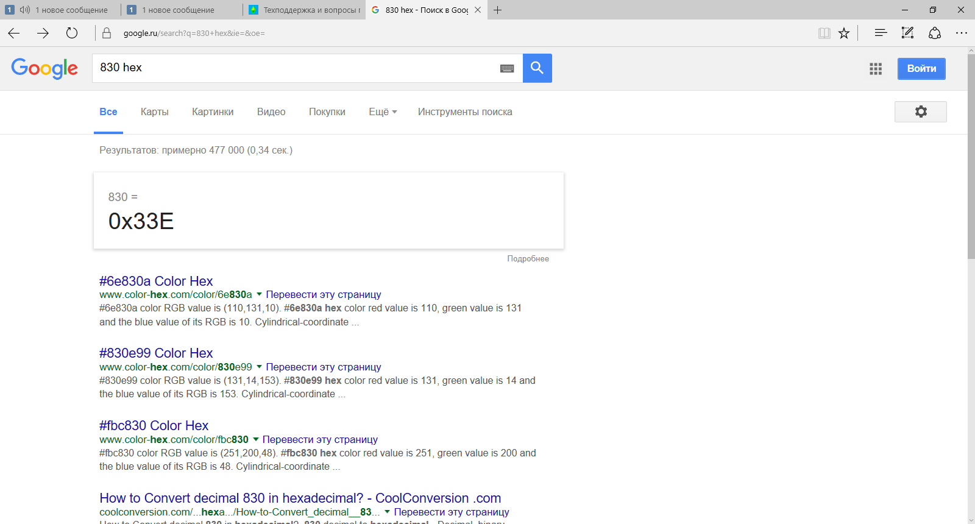
Task: Click the 'Войти' sign-in button
Action: (x=921, y=69)
